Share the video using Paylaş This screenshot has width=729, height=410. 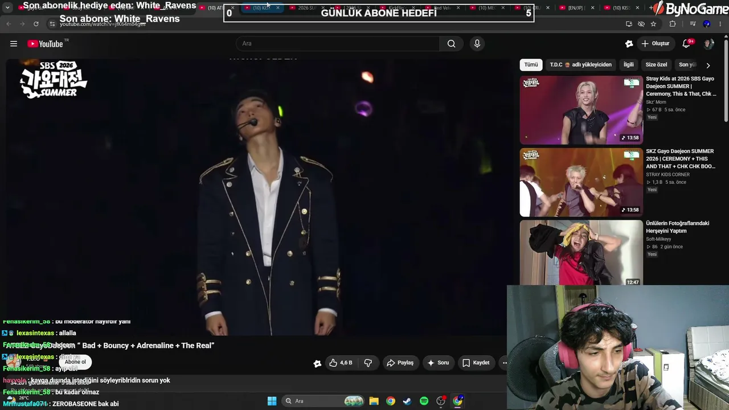pyautogui.click(x=400, y=363)
